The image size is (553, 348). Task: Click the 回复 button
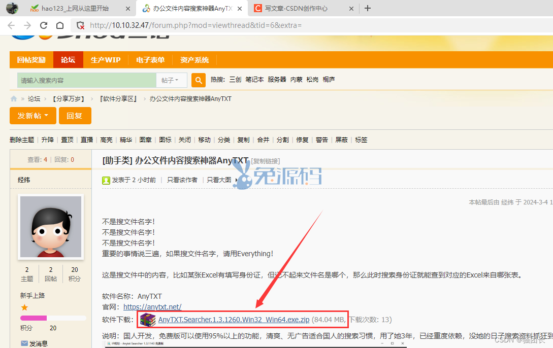[x=75, y=116]
